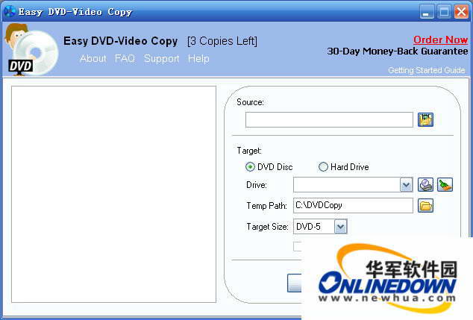Image resolution: width=473 pixels, height=320 pixels.
Task: Open the Target Size DVD-5 dropdown
Action: [x=340, y=227]
